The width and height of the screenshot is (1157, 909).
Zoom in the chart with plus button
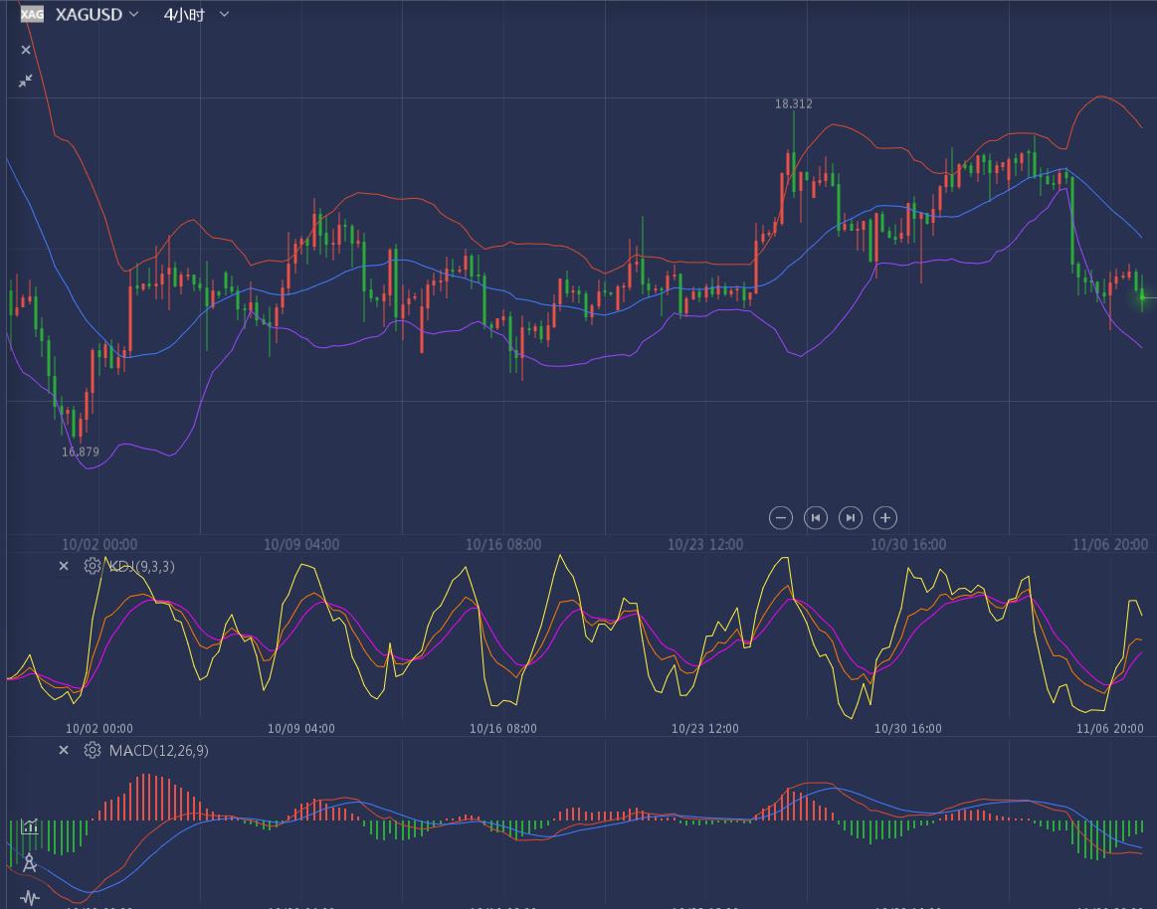[x=885, y=517]
